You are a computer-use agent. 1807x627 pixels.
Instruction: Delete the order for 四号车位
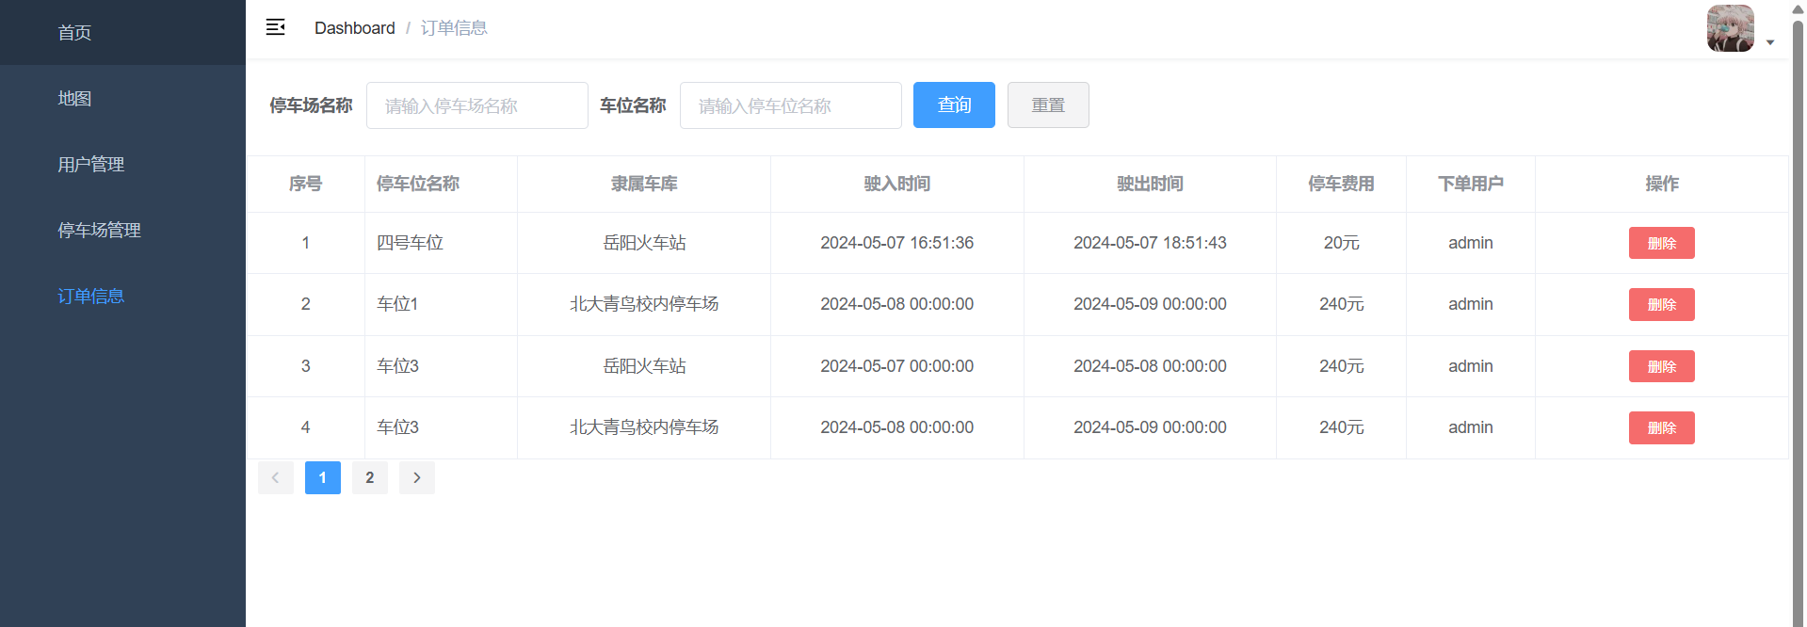pos(1662,243)
